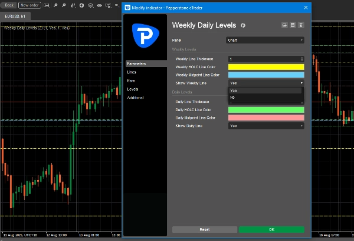Click the Reset button

[205, 229]
